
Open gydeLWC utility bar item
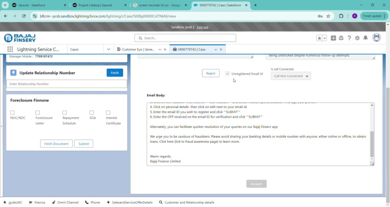pos(13,202)
